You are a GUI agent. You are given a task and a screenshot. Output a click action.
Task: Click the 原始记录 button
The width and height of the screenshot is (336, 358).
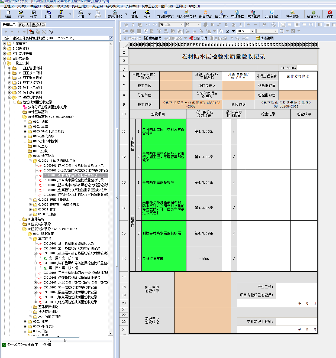click(x=219, y=38)
